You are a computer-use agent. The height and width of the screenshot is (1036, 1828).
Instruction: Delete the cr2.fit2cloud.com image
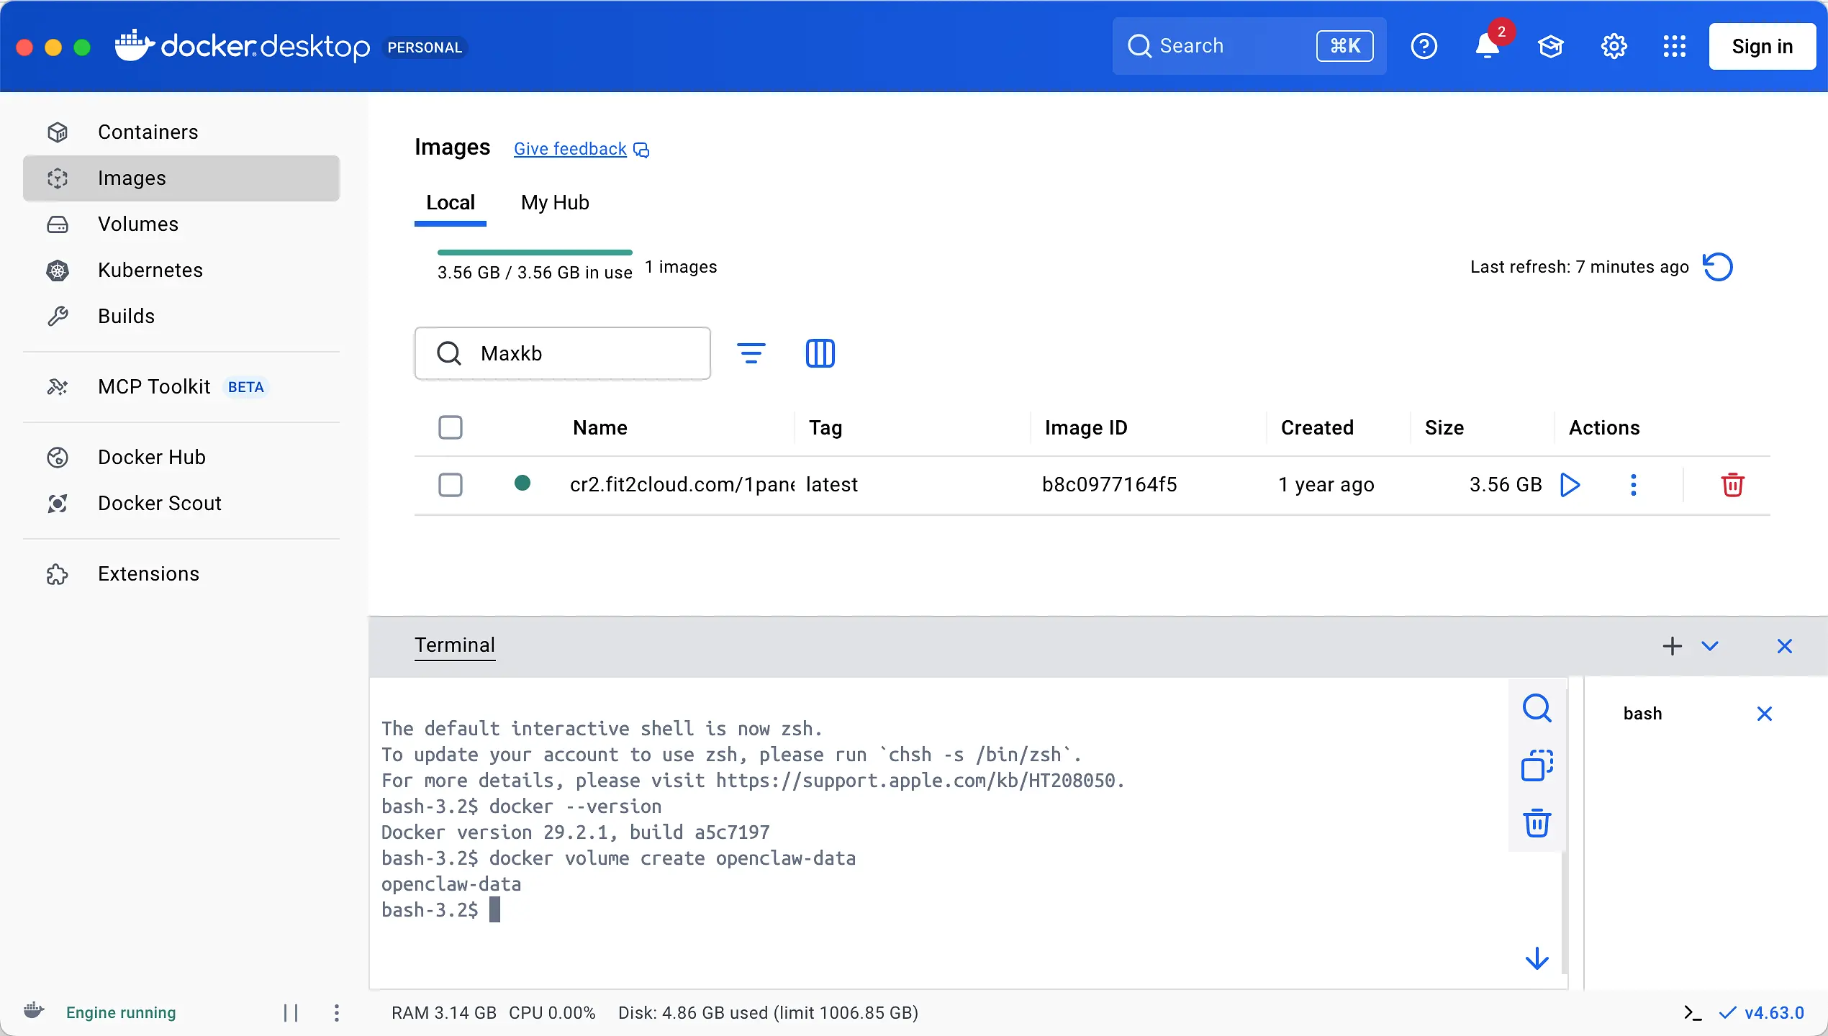click(x=1732, y=485)
